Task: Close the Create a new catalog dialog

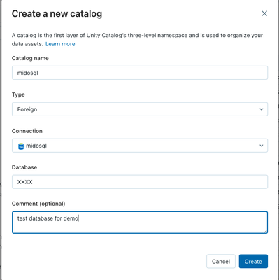Action: pyautogui.click(x=264, y=13)
